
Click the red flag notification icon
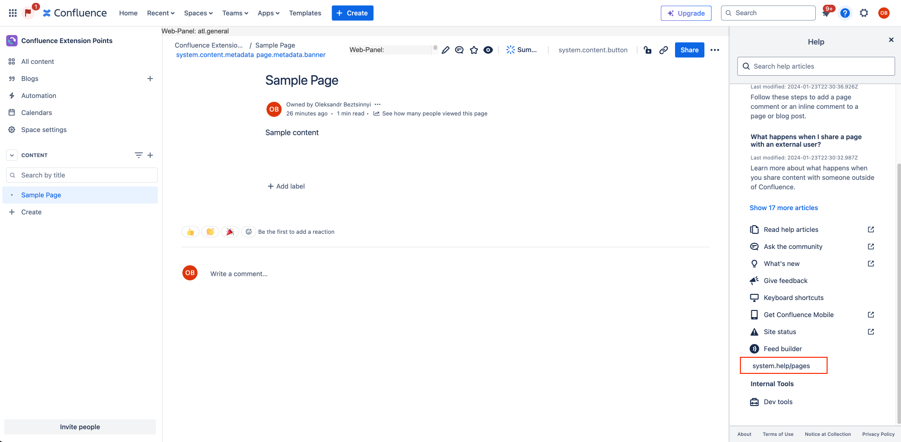tap(28, 13)
